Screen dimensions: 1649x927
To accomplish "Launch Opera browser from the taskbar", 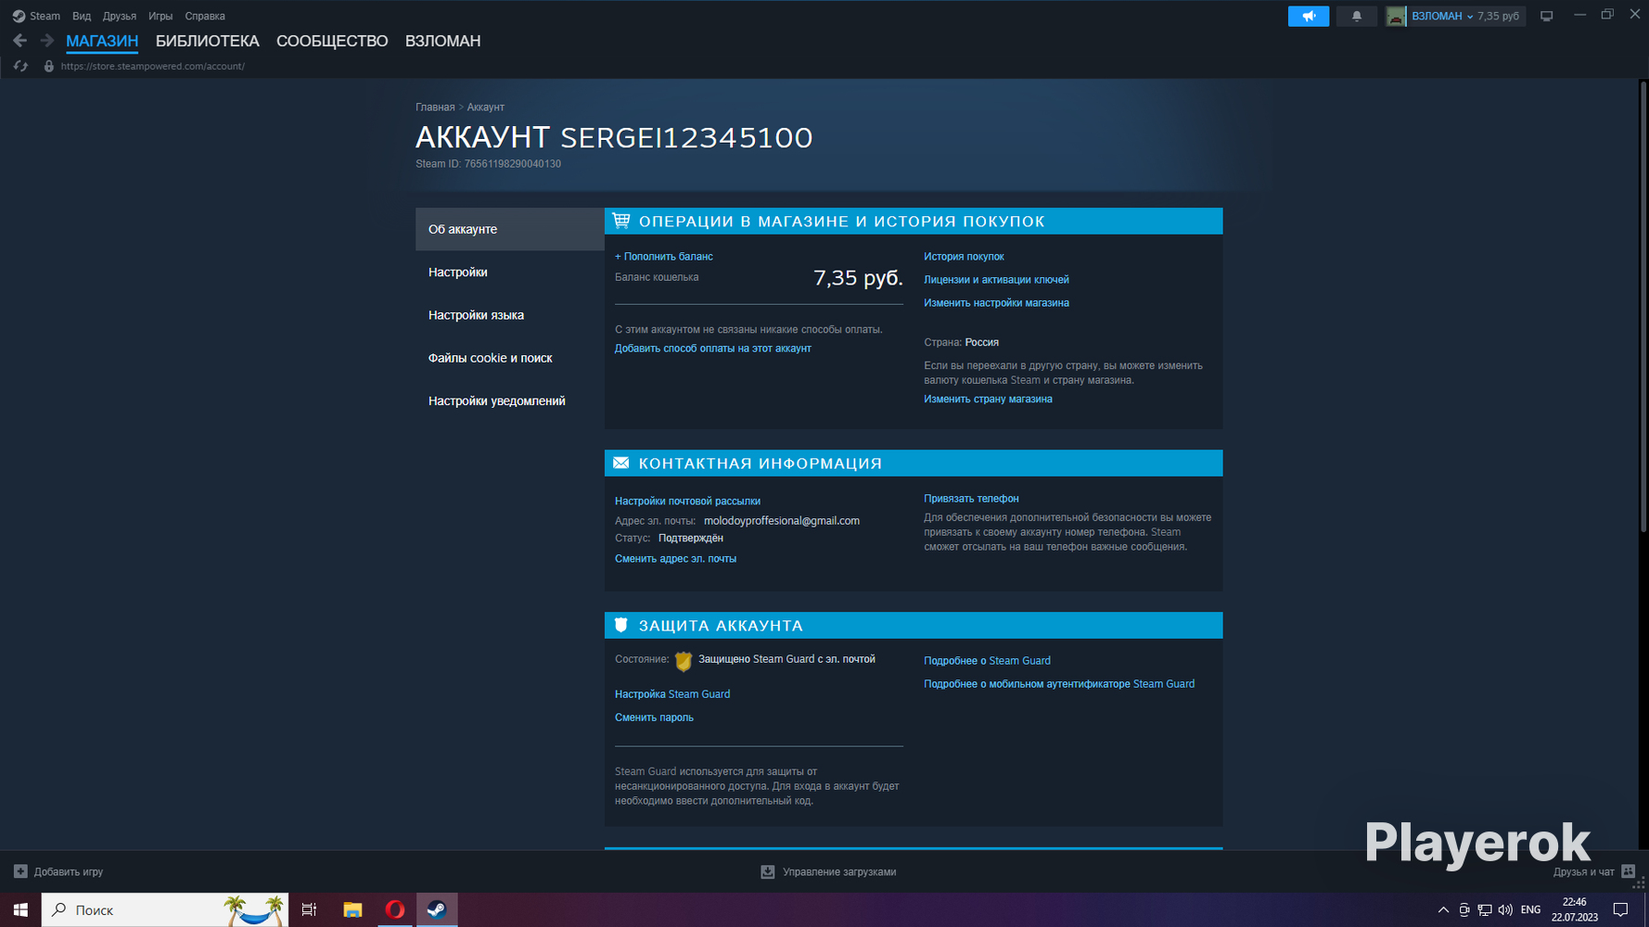I will coord(395,910).
